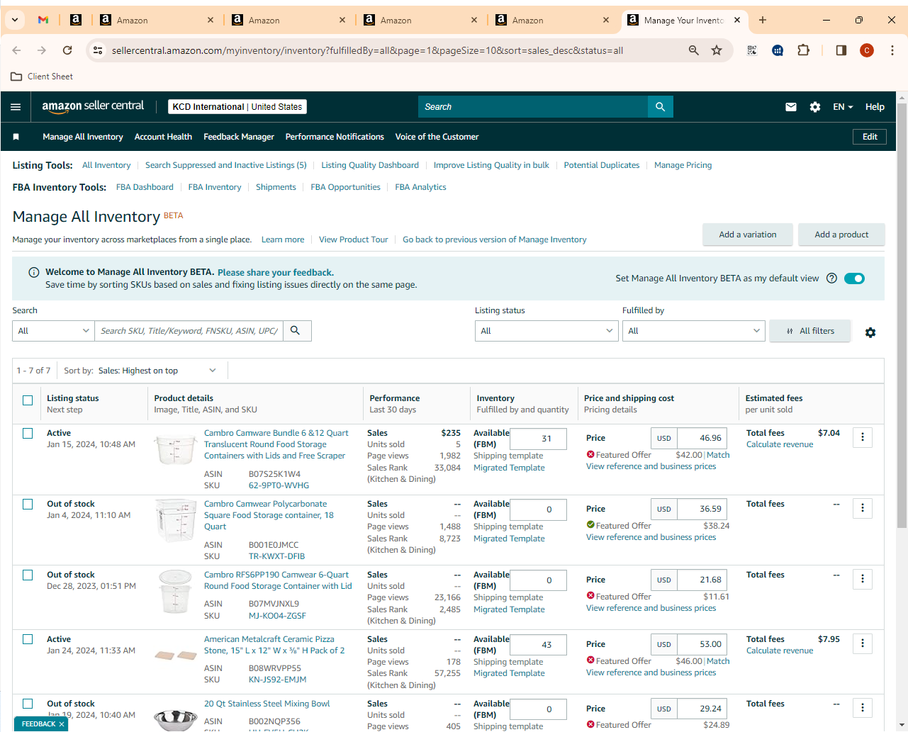Open a new browser tab
Viewport: 908px width, 732px height.
pyautogui.click(x=763, y=20)
